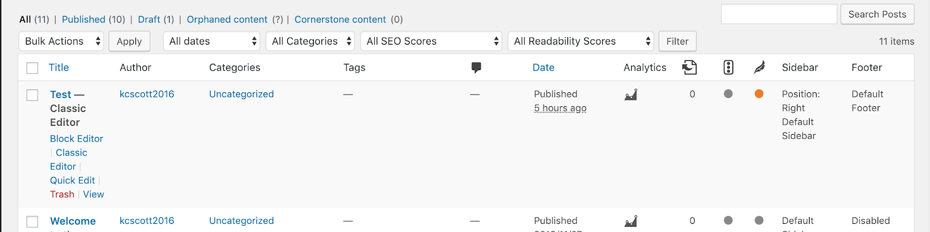Viewport: 930px width, 232px height.
Task: Click the incoming links column header icon
Action: [689, 67]
